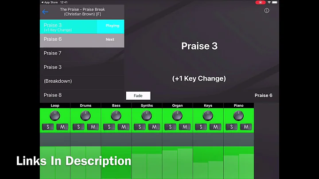Tap the (+1 Key Change) display text
Viewport: 319px width, 179px height.
(199, 78)
